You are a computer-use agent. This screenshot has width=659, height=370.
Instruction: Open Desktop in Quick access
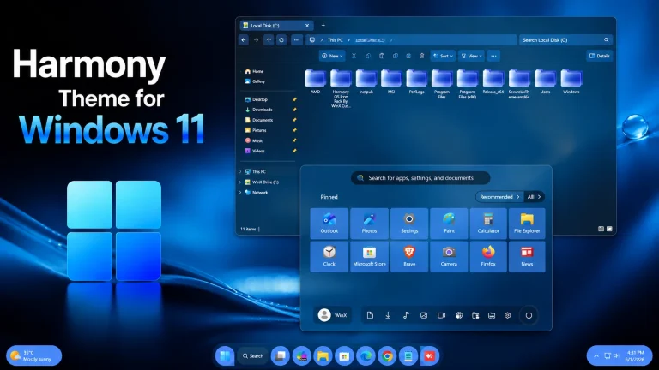(256, 99)
